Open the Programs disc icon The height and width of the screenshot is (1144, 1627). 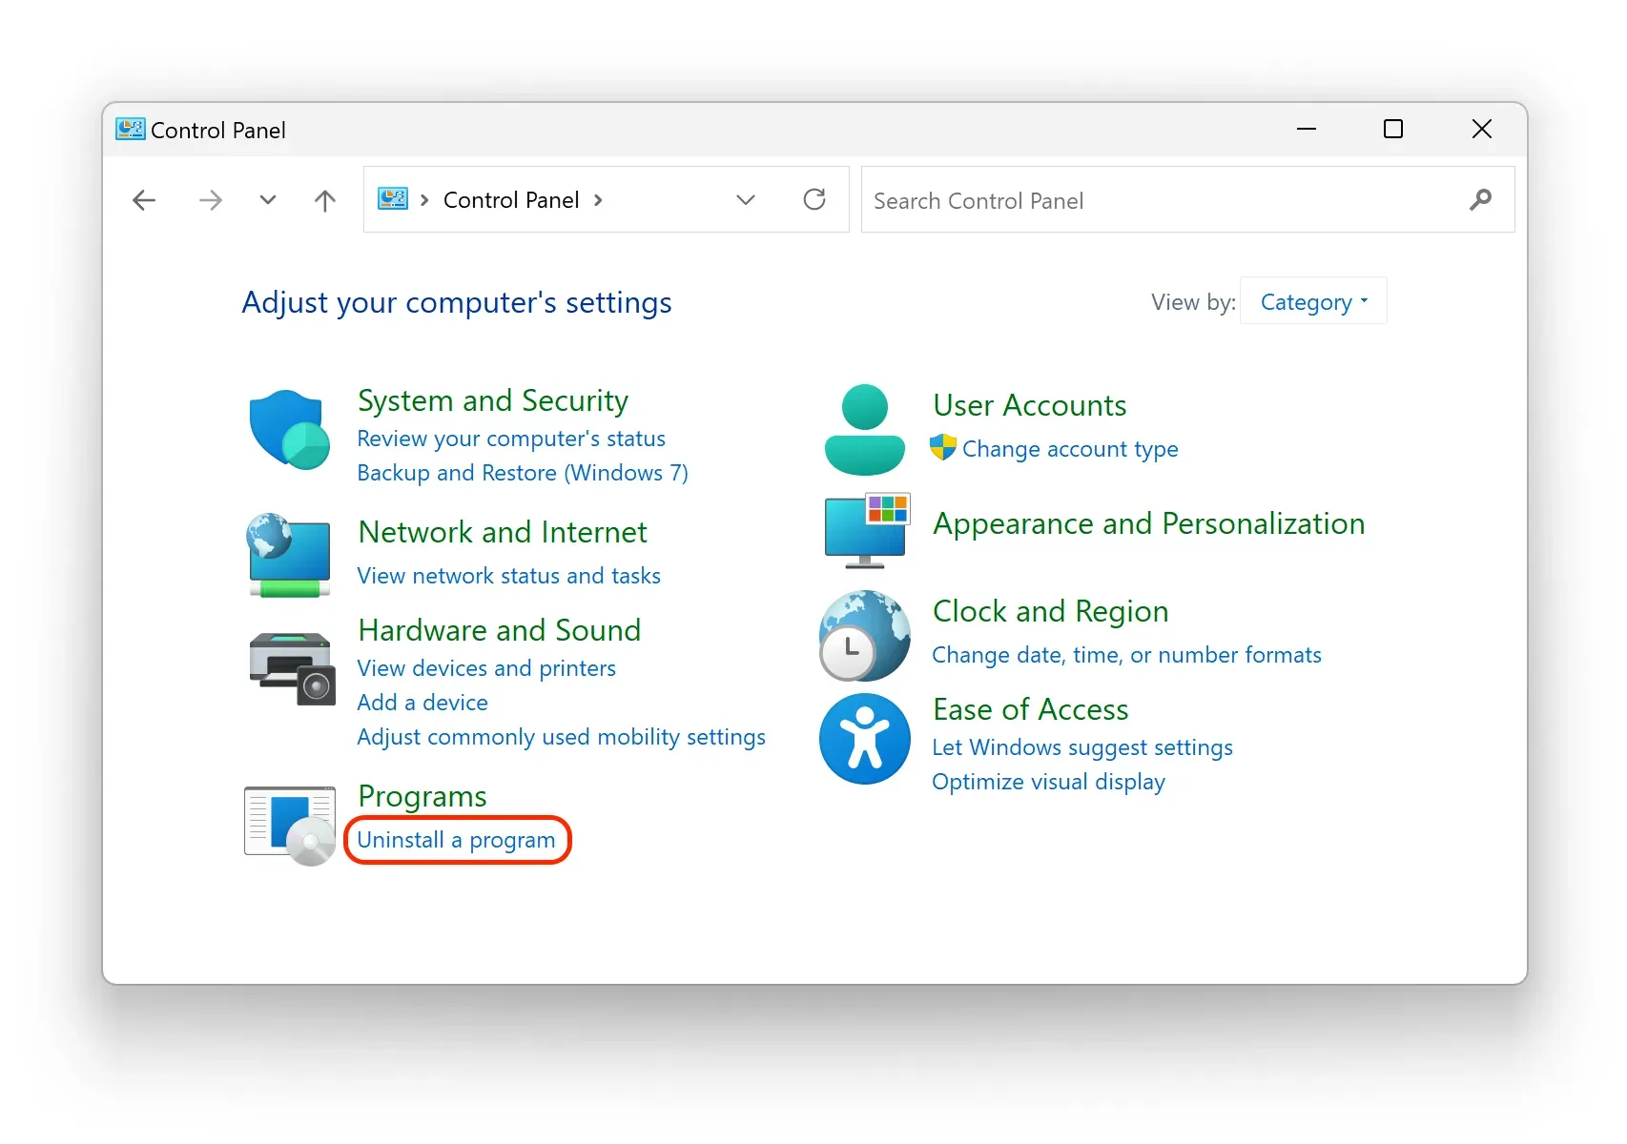pyautogui.click(x=290, y=824)
